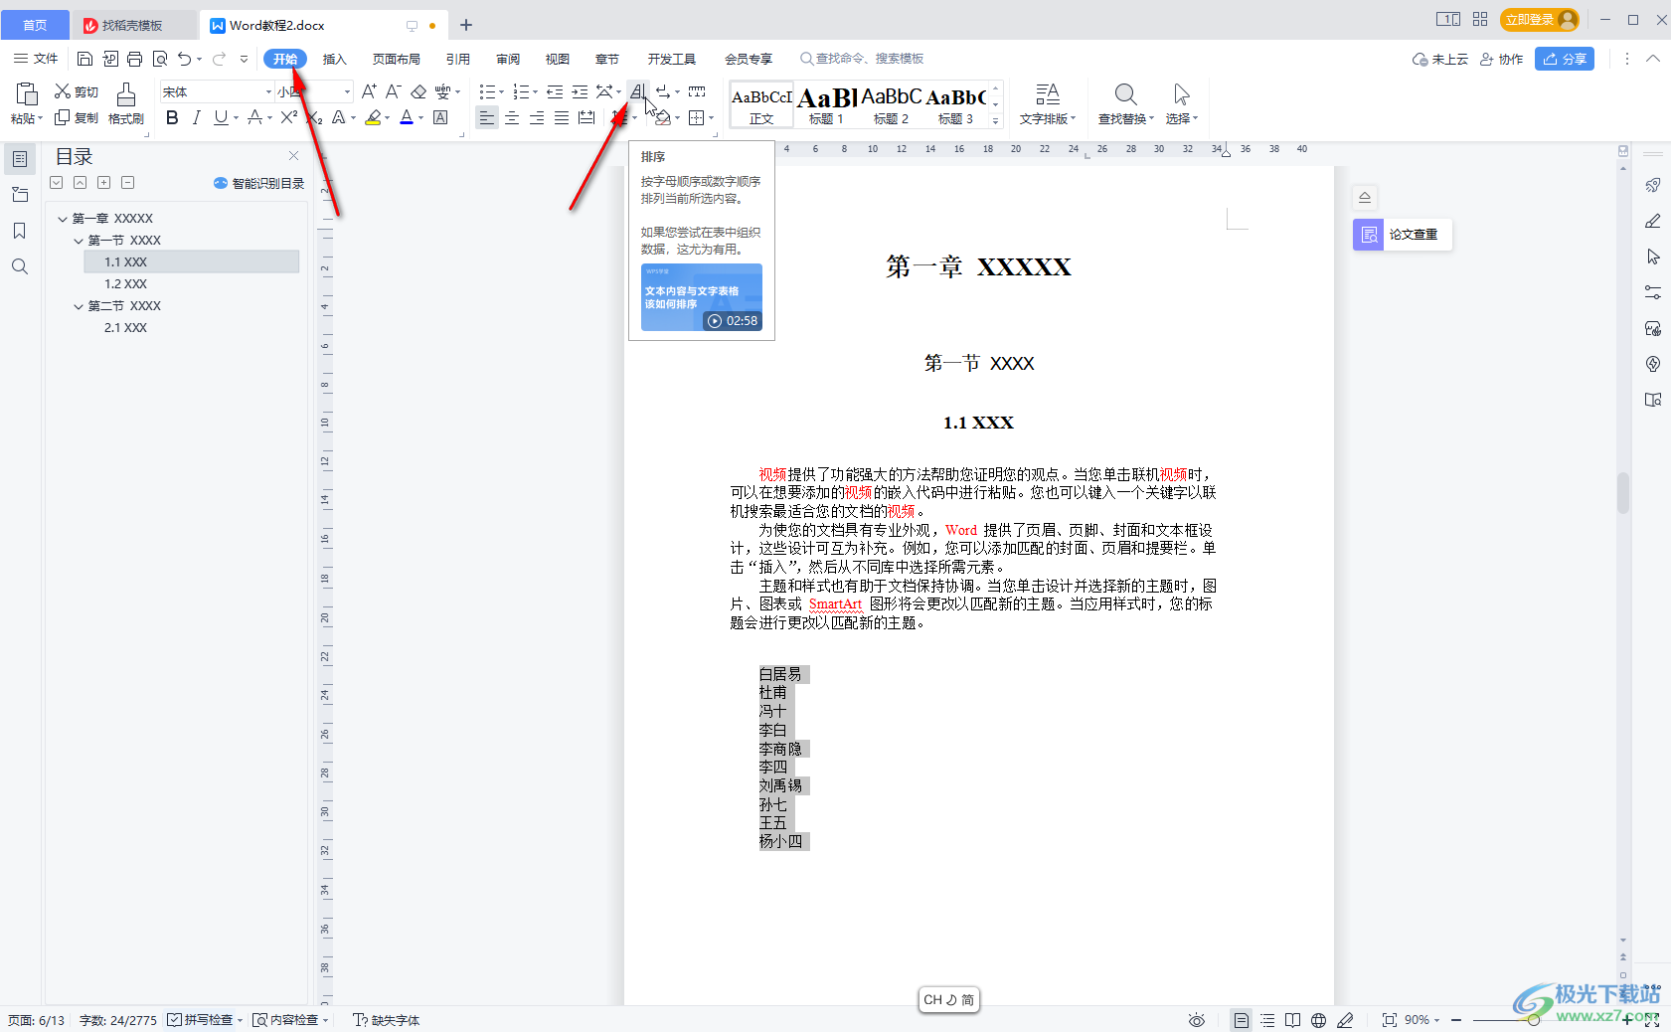Click the 查找替换 find and replace icon
This screenshot has height=1032, width=1671.
1125,103
